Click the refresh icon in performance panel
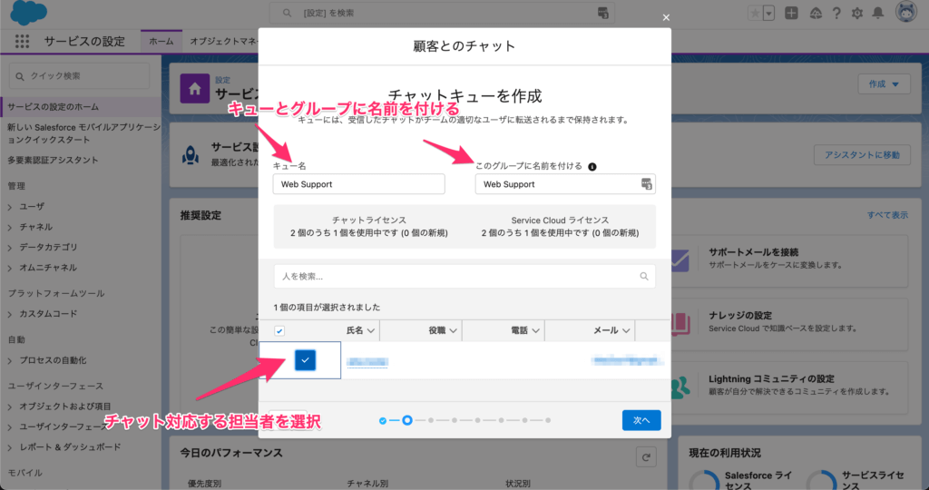Image resolution: width=929 pixels, height=490 pixels. click(x=646, y=456)
